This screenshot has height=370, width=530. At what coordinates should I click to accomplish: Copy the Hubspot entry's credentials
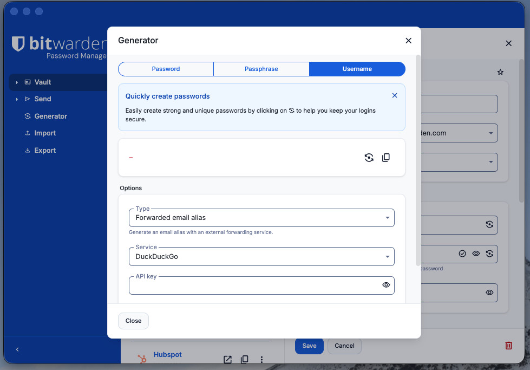244,360
